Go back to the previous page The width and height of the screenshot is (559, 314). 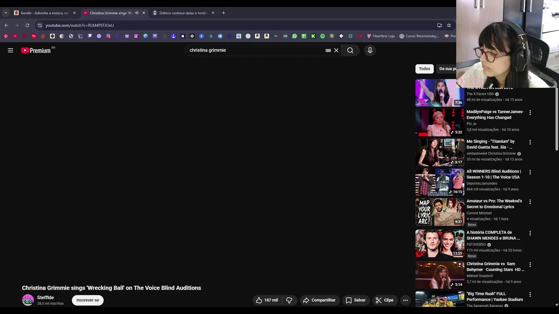click(x=6, y=25)
